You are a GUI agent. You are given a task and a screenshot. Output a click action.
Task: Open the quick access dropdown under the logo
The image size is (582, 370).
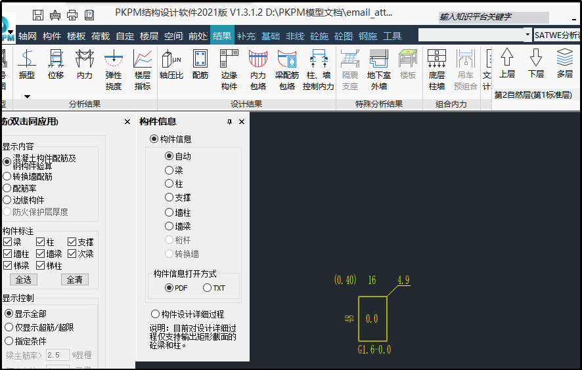pyautogui.click(x=11, y=32)
